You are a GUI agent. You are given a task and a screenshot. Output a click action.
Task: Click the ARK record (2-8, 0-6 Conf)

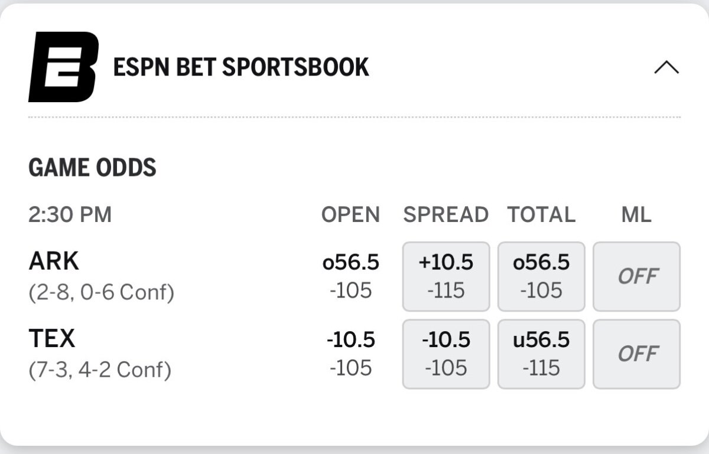pos(101,293)
